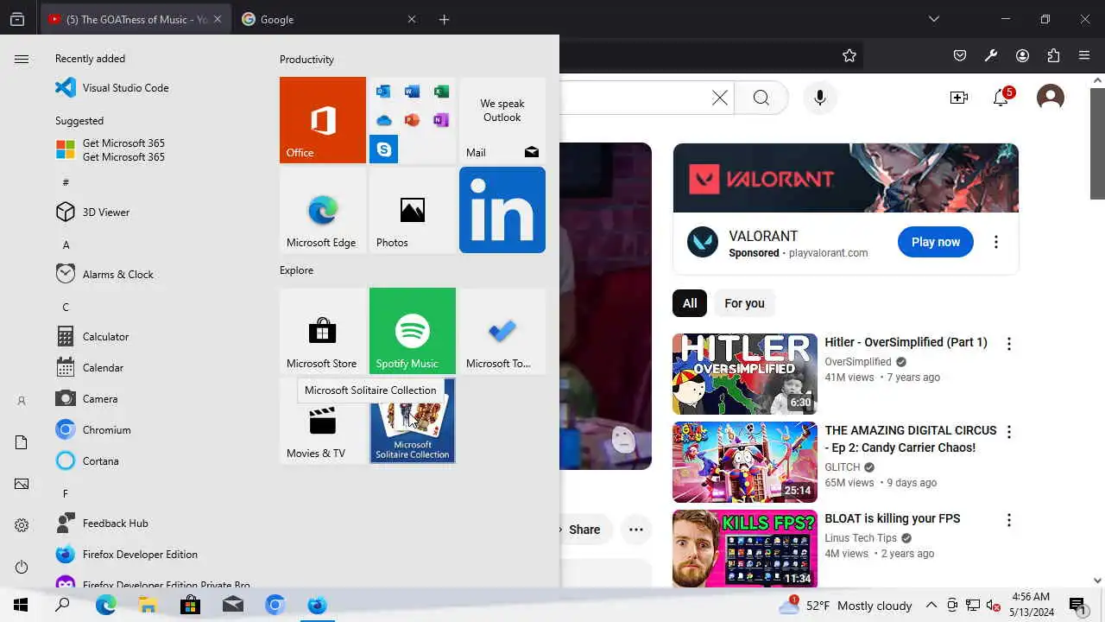Clear the YouTube search box

click(x=720, y=98)
